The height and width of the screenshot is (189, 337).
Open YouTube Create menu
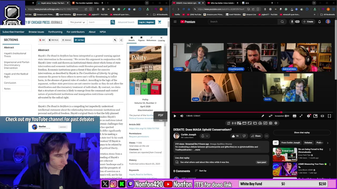(x=308, y=22)
